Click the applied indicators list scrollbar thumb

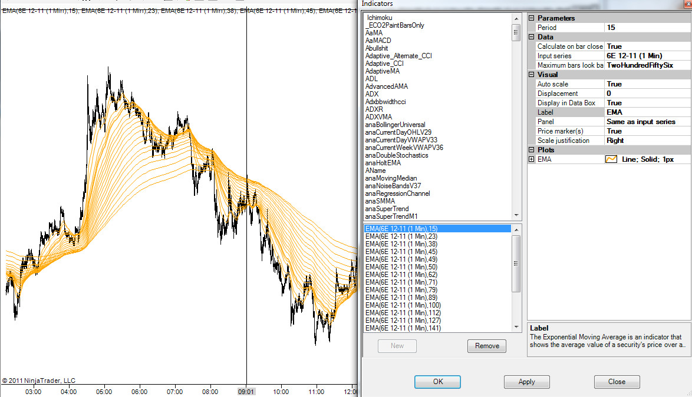coord(516,263)
